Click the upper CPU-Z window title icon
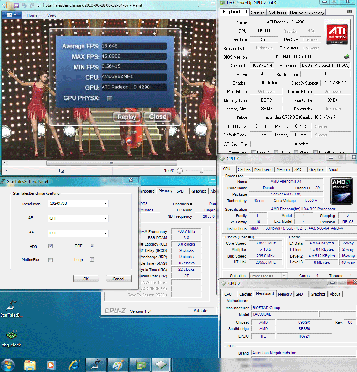 point(222,159)
